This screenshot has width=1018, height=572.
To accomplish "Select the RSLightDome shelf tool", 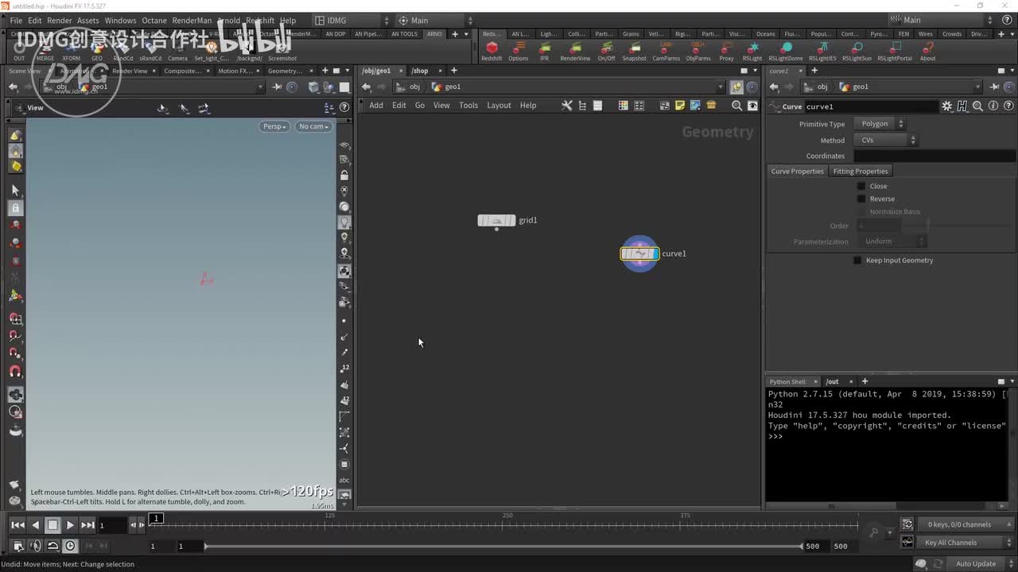I will click(x=785, y=48).
